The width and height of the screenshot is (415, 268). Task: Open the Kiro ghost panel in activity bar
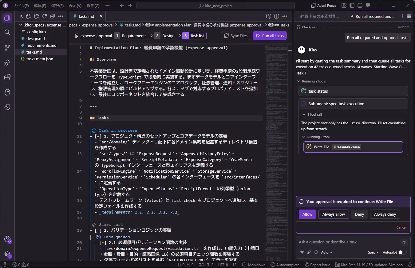(7, 92)
